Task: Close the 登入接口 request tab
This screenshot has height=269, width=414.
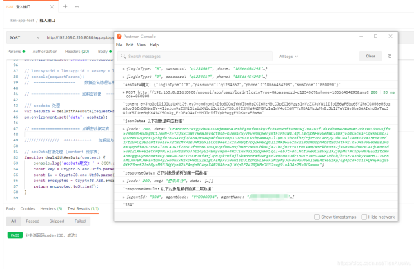Action: pyautogui.click(x=52, y=7)
